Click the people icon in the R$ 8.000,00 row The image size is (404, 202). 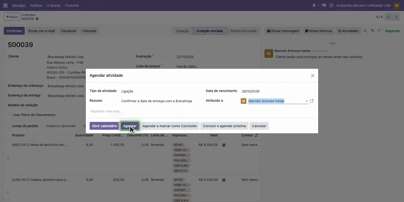tap(224, 145)
